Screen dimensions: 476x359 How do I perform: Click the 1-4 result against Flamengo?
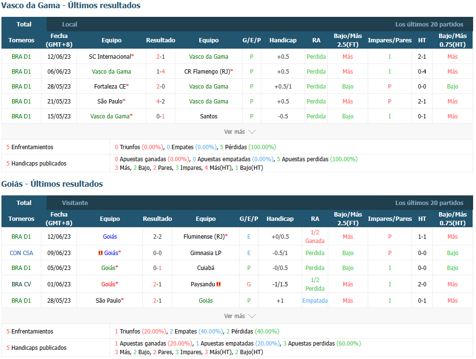pyautogui.click(x=161, y=72)
